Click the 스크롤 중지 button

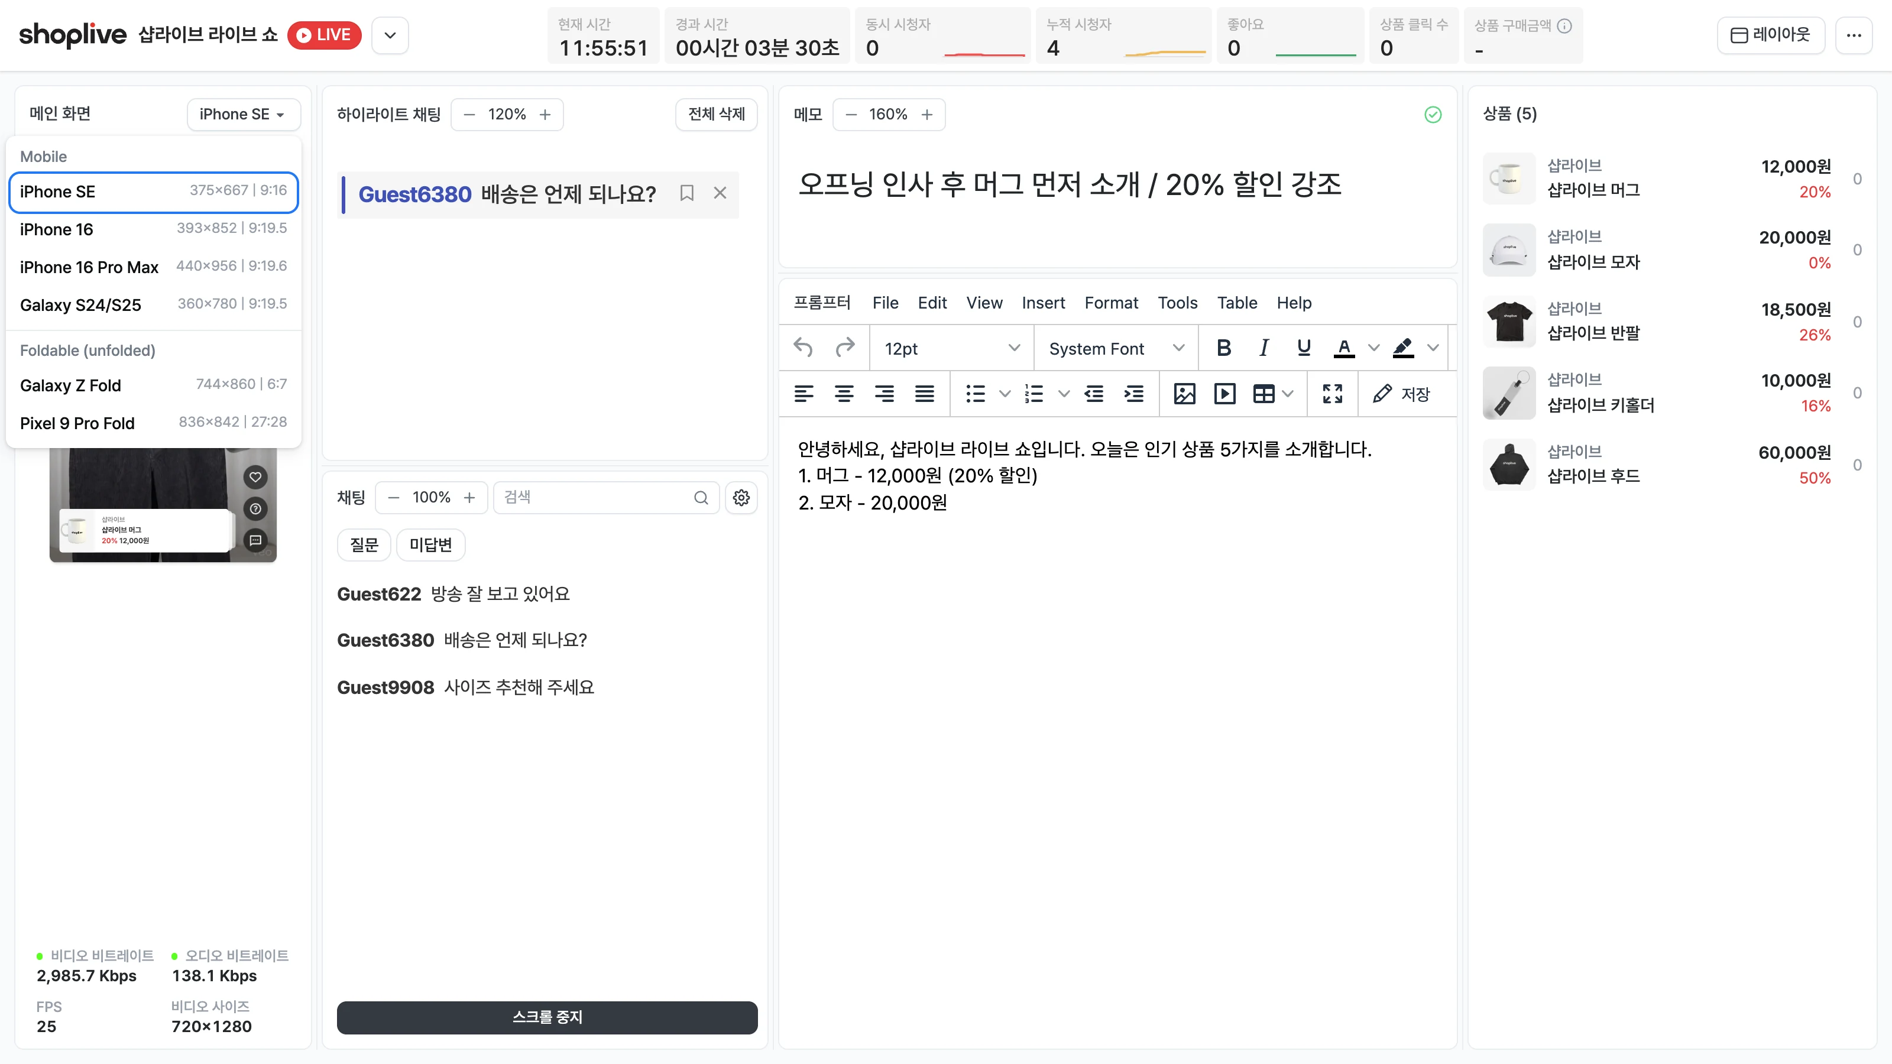[x=547, y=1017]
